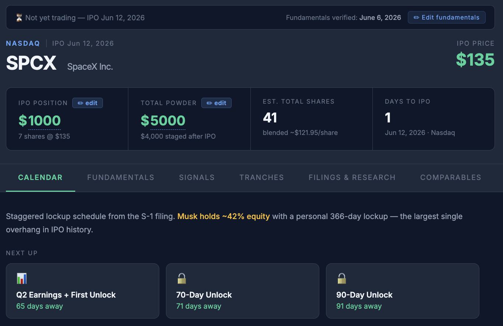The height and width of the screenshot is (326, 503).
Task: Click the NASDAQ exchange label
Action: (23, 44)
